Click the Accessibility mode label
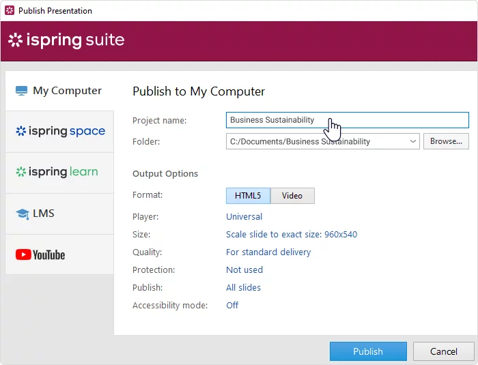The height and width of the screenshot is (365, 478). 170,305
